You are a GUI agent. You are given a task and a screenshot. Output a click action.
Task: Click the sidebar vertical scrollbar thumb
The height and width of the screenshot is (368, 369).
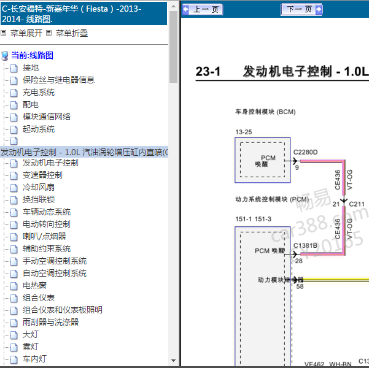pos(173,47)
